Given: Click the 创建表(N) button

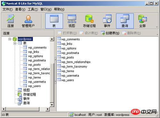Looking at the screenshot, I should [x=110, y=33].
